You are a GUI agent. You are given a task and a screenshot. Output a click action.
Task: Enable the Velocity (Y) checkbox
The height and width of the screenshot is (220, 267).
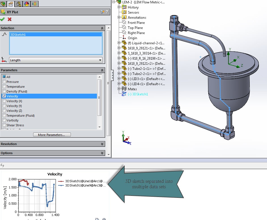coord(4,106)
